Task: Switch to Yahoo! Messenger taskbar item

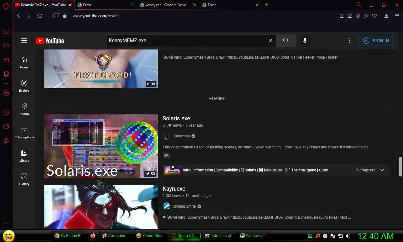Action: [x=151, y=236]
